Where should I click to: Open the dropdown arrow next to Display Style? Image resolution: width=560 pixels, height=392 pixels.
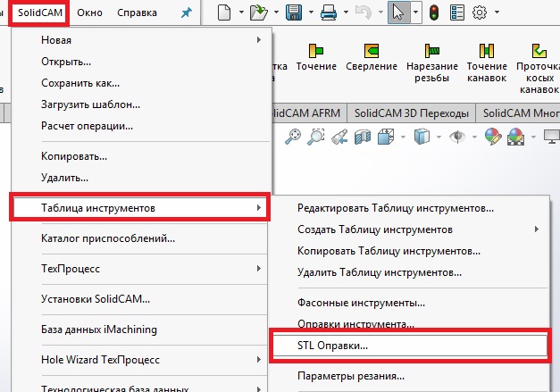[439, 137]
